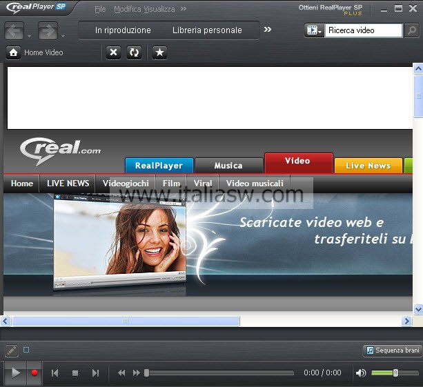The height and width of the screenshot is (387, 423).
Task: Add page to favorites with star icon
Action: [159, 52]
